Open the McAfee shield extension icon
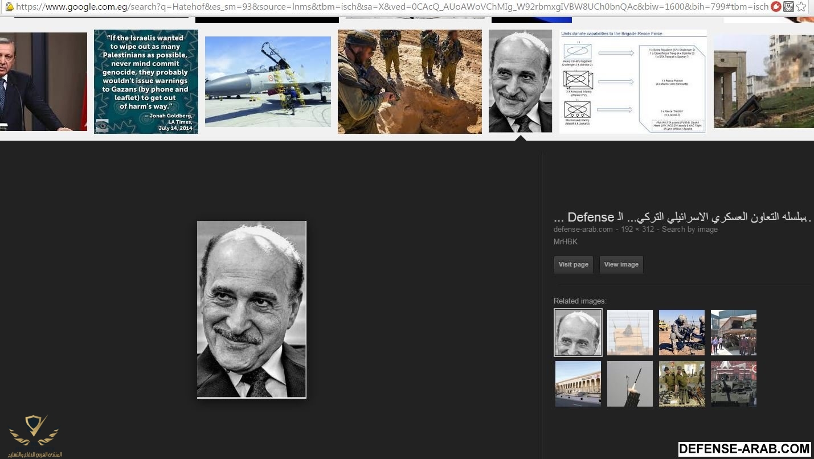814x459 pixels. [788, 7]
